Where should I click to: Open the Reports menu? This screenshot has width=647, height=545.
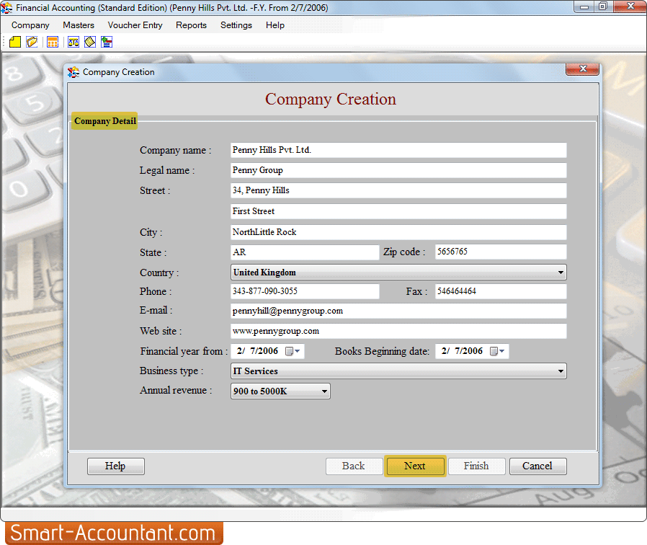point(191,25)
